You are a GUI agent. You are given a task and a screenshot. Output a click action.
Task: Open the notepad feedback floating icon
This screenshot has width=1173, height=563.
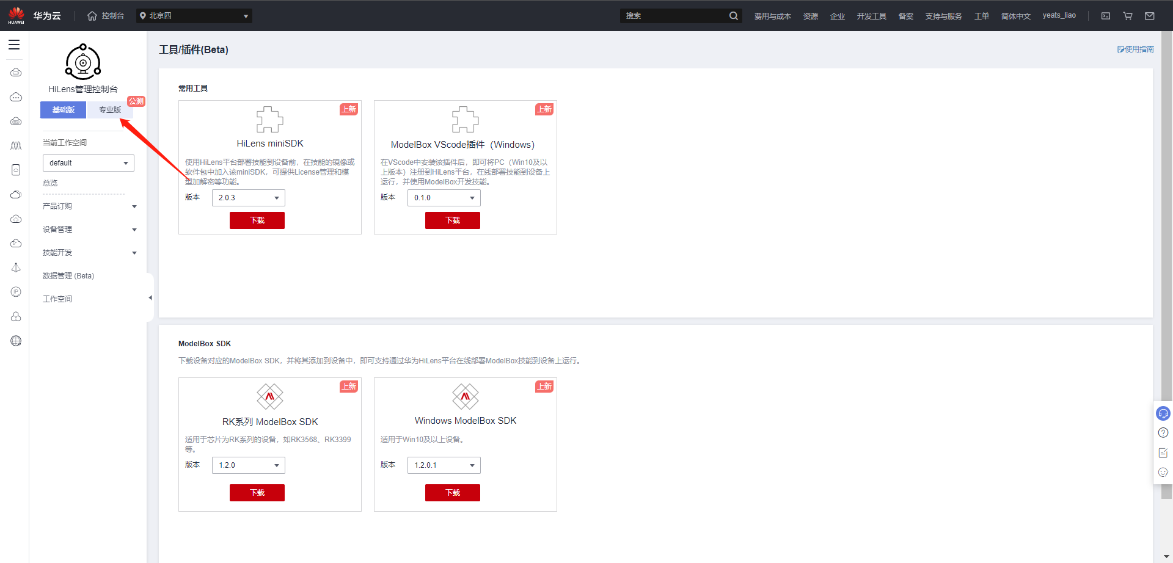pyautogui.click(x=1163, y=452)
